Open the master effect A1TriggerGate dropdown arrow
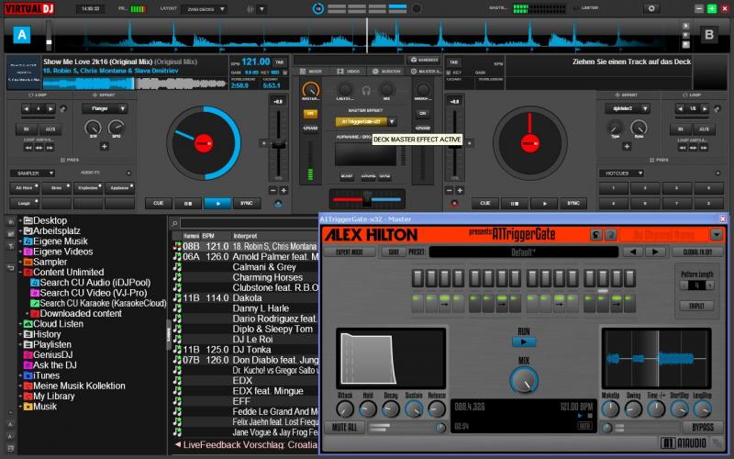The image size is (734, 459). point(393,122)
